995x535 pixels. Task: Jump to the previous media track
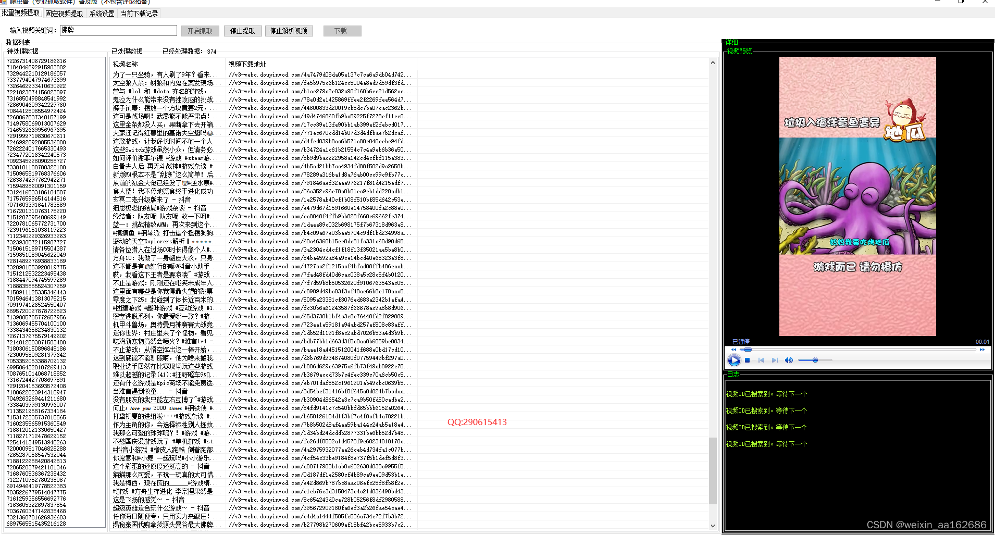coord(761,360)
